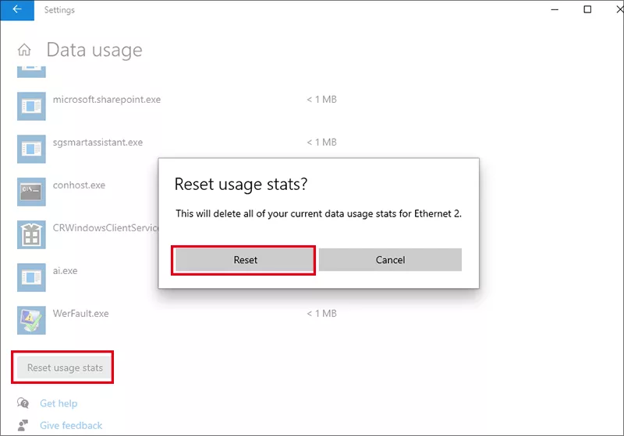Click the Get help chat icon
Viewport: 624px width, 436px height.
pyautogui.click(x=23, y=403)
